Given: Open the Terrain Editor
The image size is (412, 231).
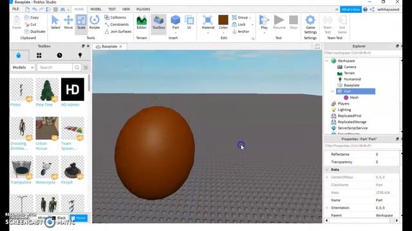Looking at the screenshot, I should (x=142, y=22).
